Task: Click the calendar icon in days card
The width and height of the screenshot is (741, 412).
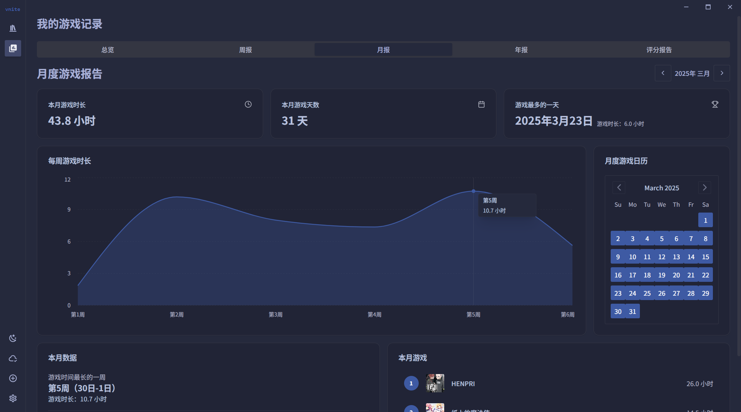Action: (x=481, y=104)
